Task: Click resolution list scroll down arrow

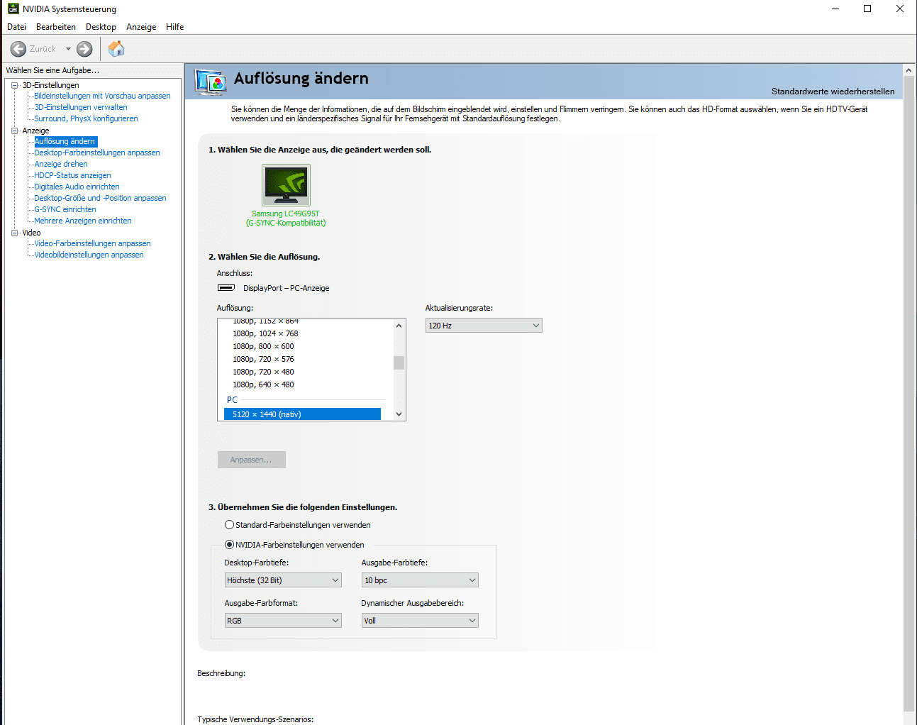Action: pyautogui.click(x=399, y=414)
